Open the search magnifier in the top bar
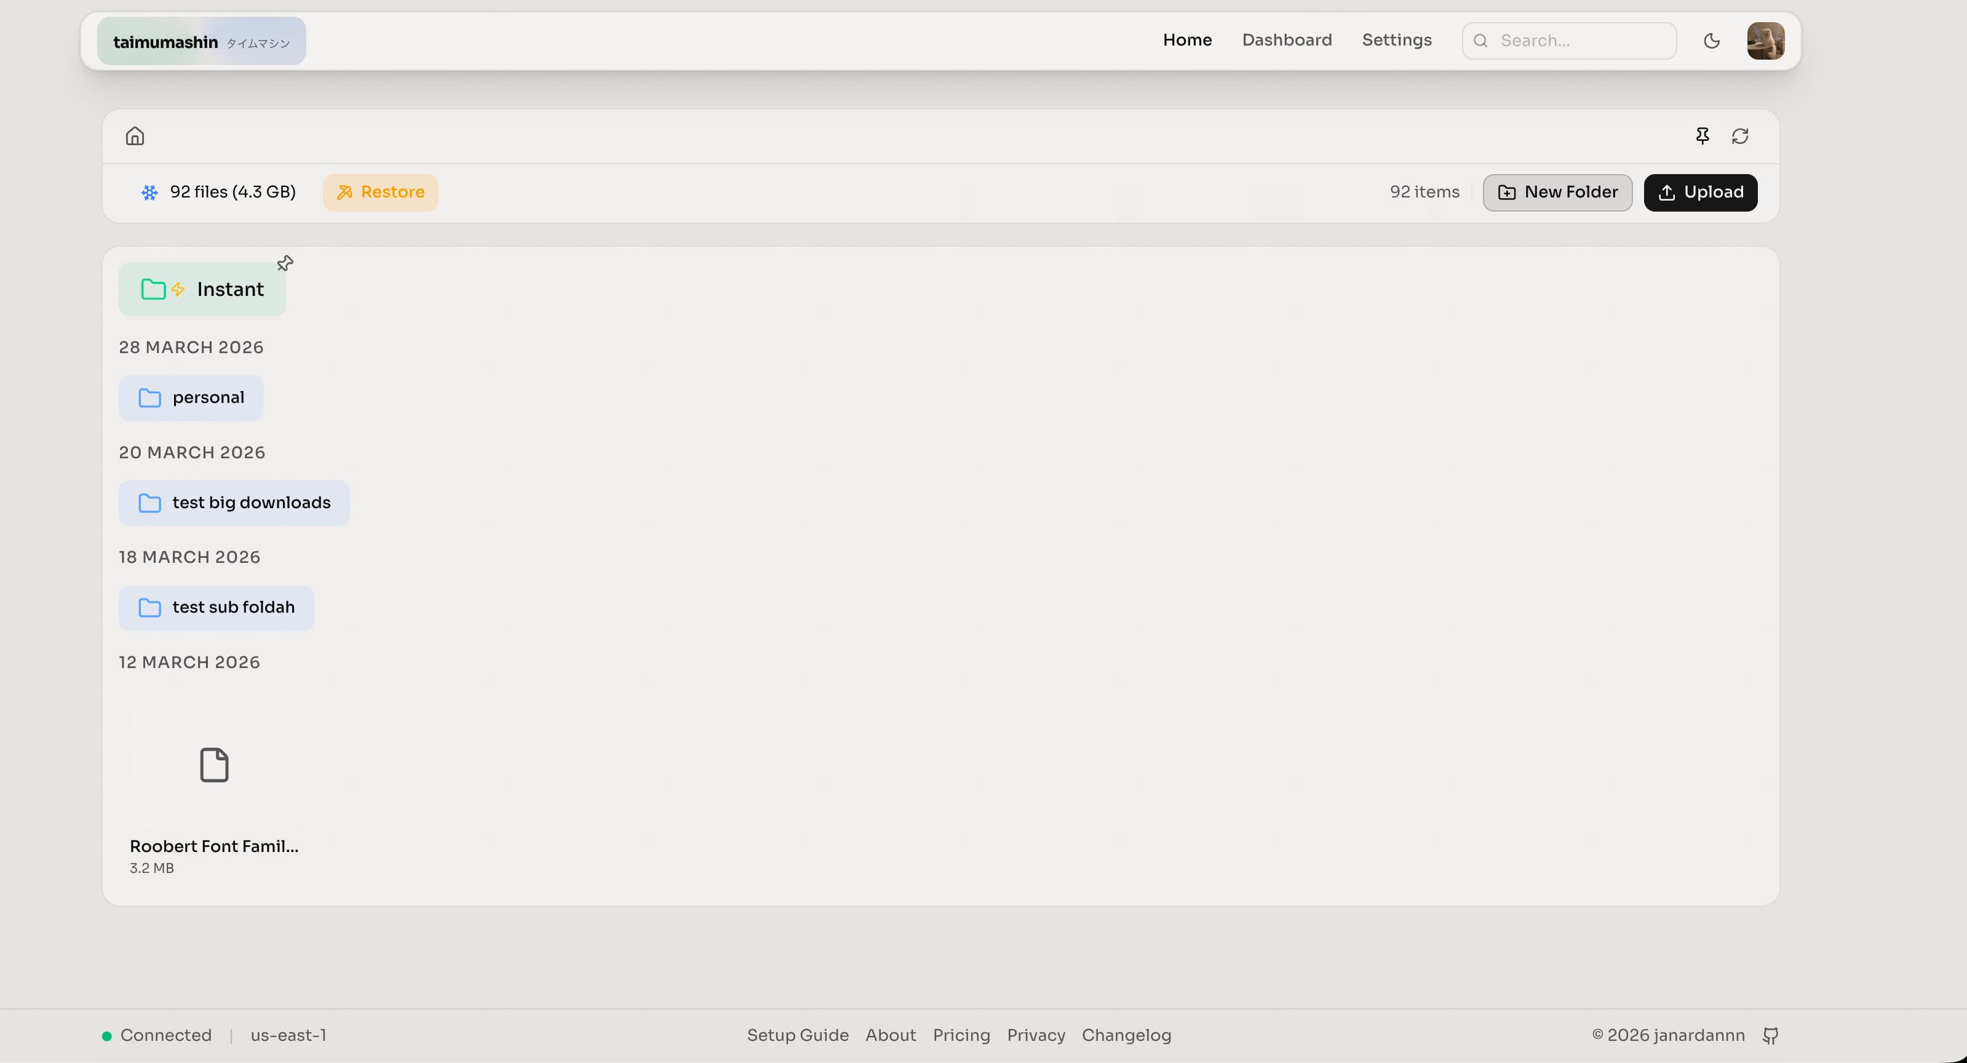This screenshot has width=1967, height=1063. point(1480,40)
